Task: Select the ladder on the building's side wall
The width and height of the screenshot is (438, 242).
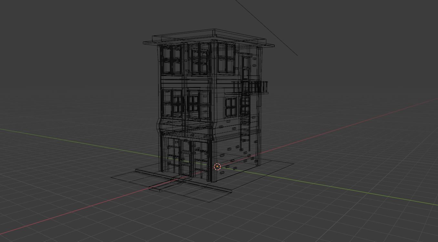Action: click(245, 122)
